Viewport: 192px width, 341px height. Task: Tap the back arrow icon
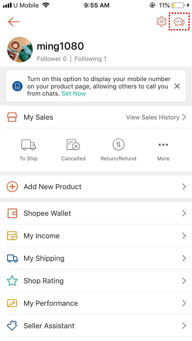point(14,22)
